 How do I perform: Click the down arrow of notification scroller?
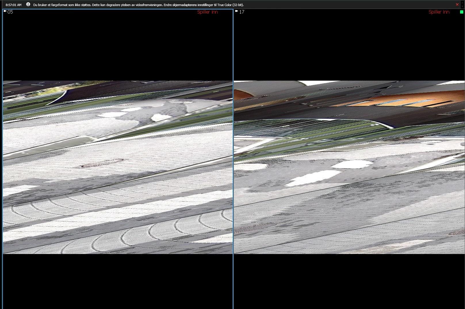tap(462, 7)
